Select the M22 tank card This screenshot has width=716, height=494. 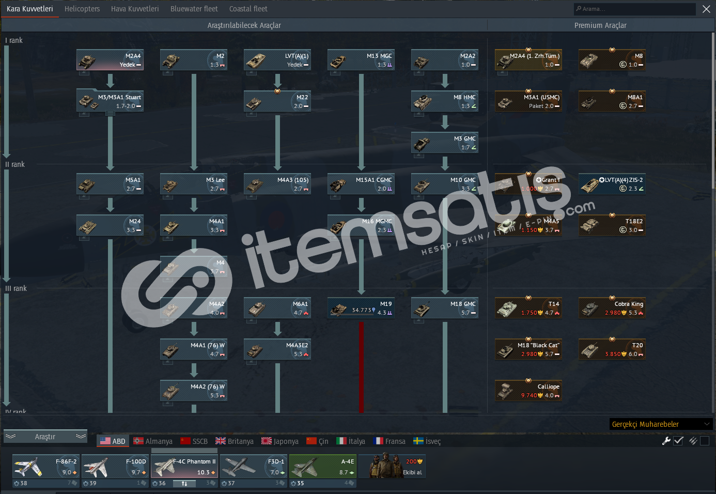[x=277, y=101]
